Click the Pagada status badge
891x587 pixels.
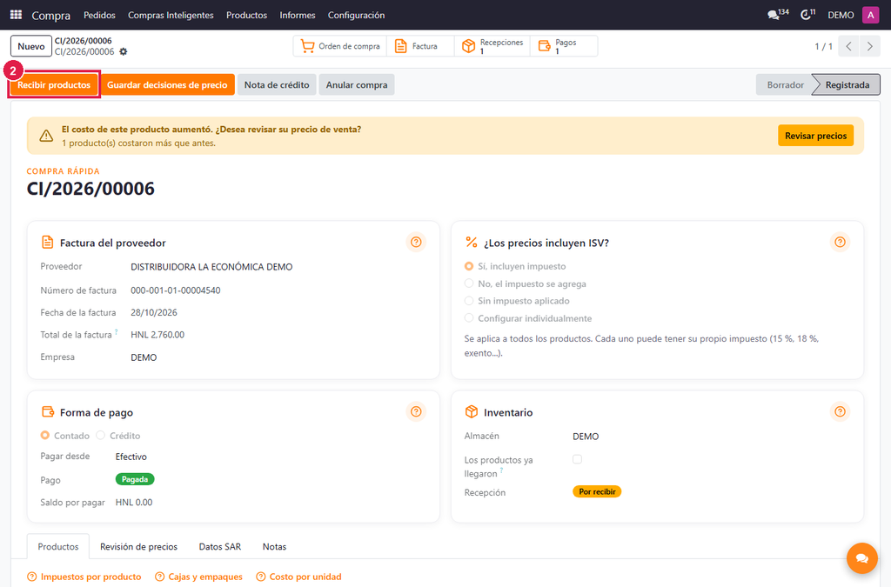click(x=135, y=479)
